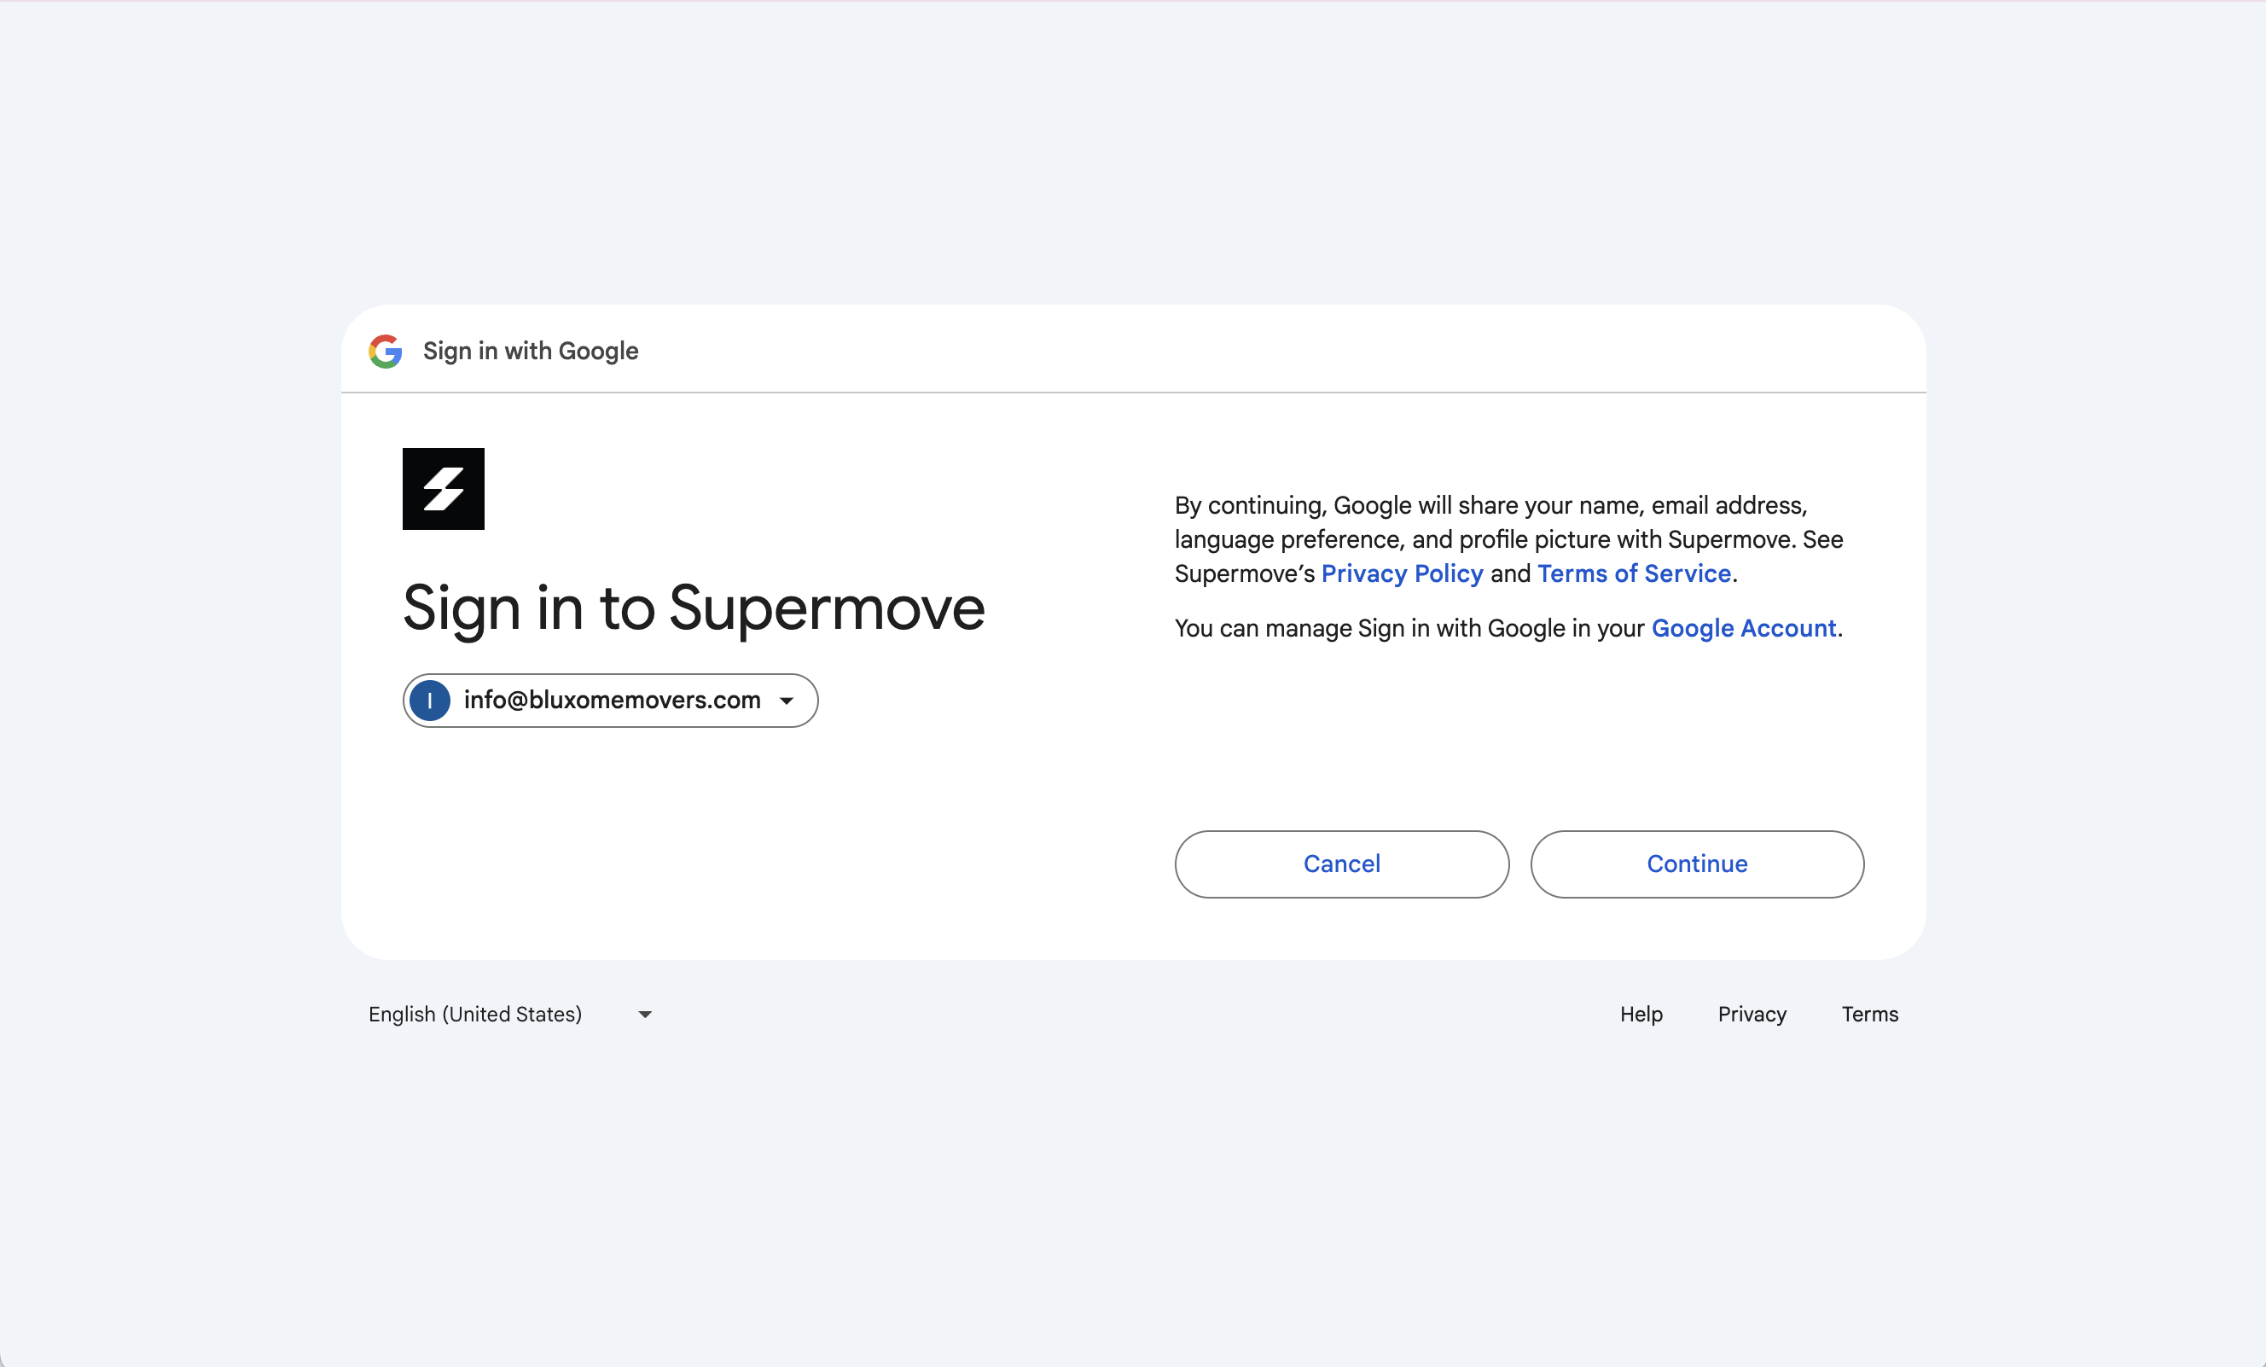Click the Supermove lightning logo
The image size is (2266, 1367).
444,488
